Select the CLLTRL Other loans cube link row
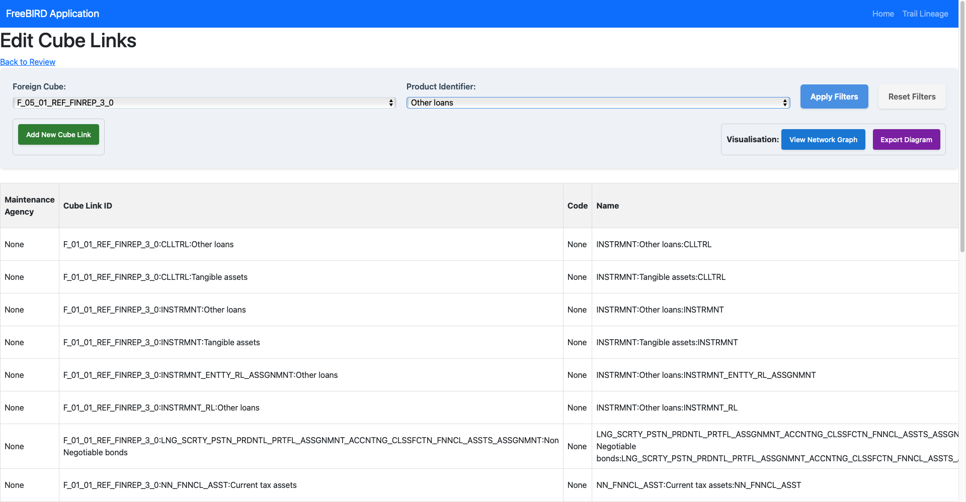The height and width of the screenshot is (502, 966). (x=148, y=244)
